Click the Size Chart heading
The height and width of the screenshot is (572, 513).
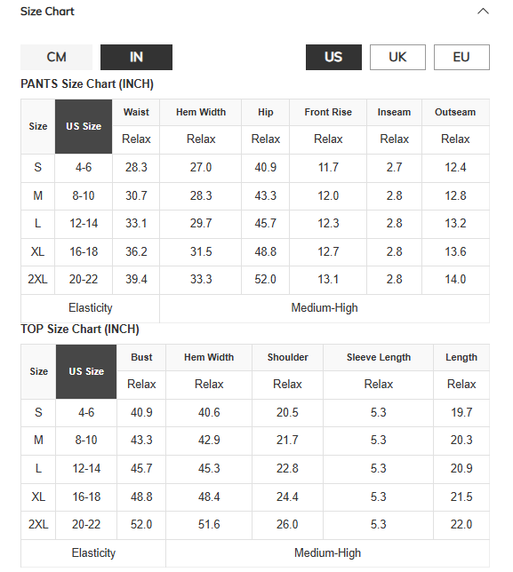(x=47, y=12)
